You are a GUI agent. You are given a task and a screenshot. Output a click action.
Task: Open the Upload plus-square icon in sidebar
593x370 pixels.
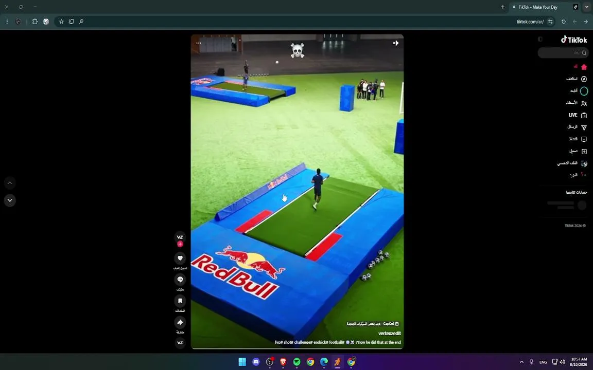(584, 152)
